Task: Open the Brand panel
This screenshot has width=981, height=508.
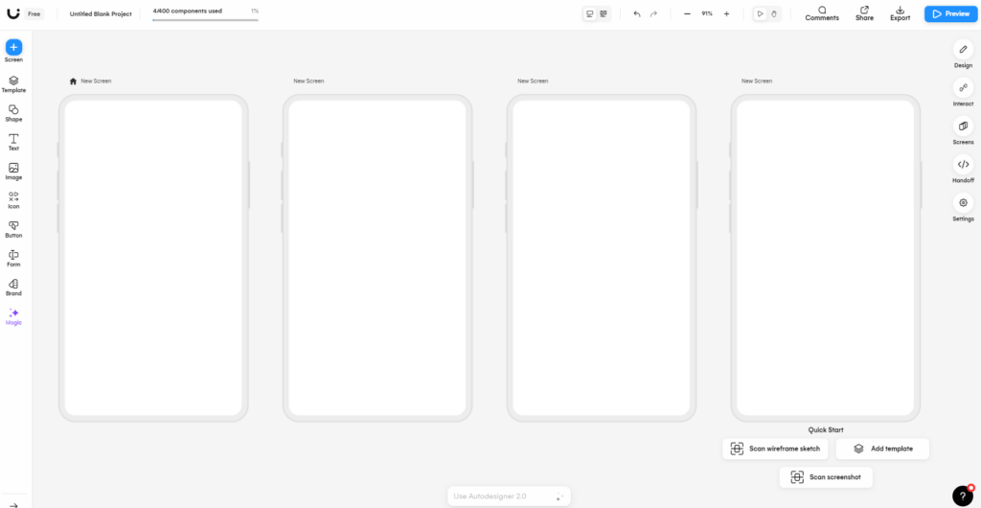Action: pyautogui.click(x=13, y=287)
